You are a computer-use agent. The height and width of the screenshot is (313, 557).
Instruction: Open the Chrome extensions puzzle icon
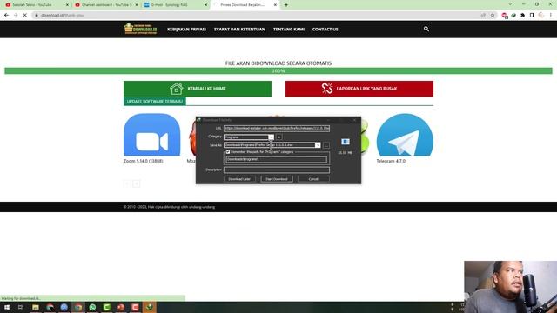(x=522, y=16)
